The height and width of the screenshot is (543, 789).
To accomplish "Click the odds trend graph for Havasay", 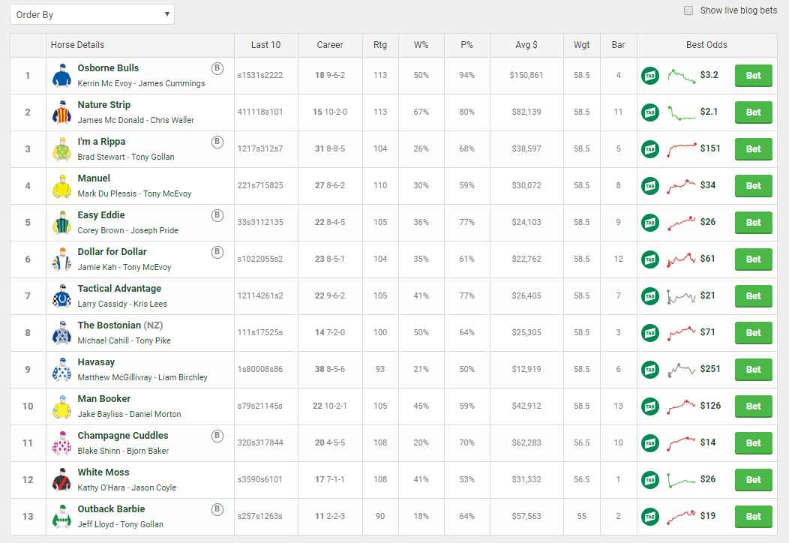I will [x=681, y=370].
